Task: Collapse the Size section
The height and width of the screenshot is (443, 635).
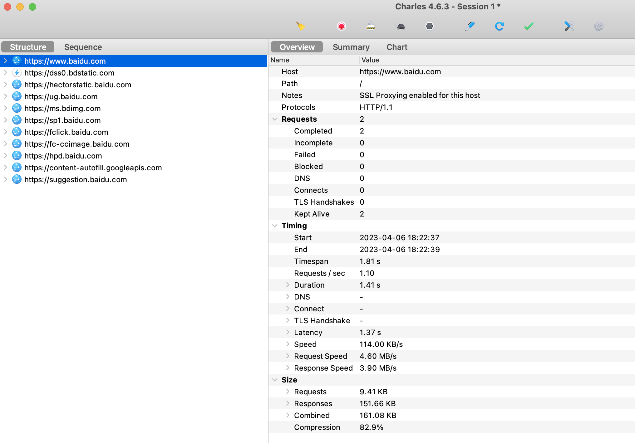Action: [275, 380]
